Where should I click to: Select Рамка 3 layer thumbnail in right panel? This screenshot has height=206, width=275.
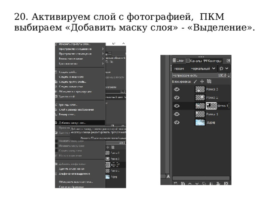pos(200,89)
